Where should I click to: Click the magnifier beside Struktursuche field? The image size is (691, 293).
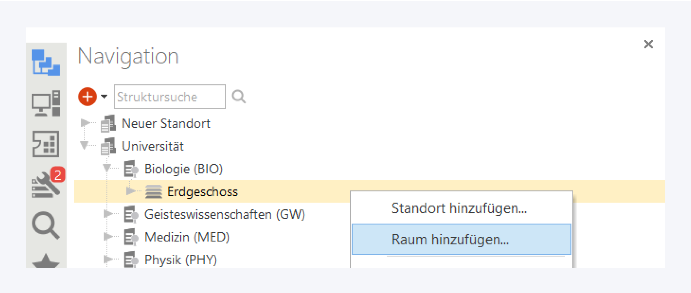point(239,97)
